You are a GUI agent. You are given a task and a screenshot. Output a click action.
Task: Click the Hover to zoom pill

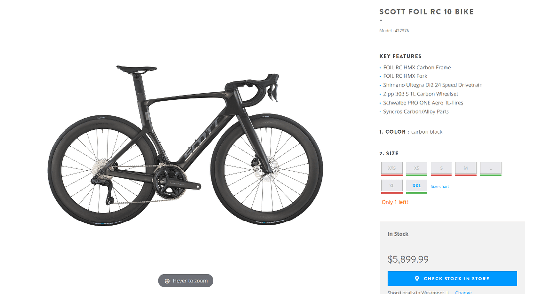186,281
